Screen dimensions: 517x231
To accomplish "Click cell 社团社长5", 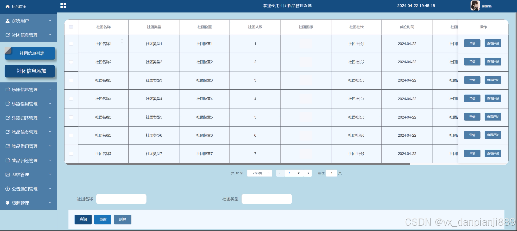I will 356,117.
